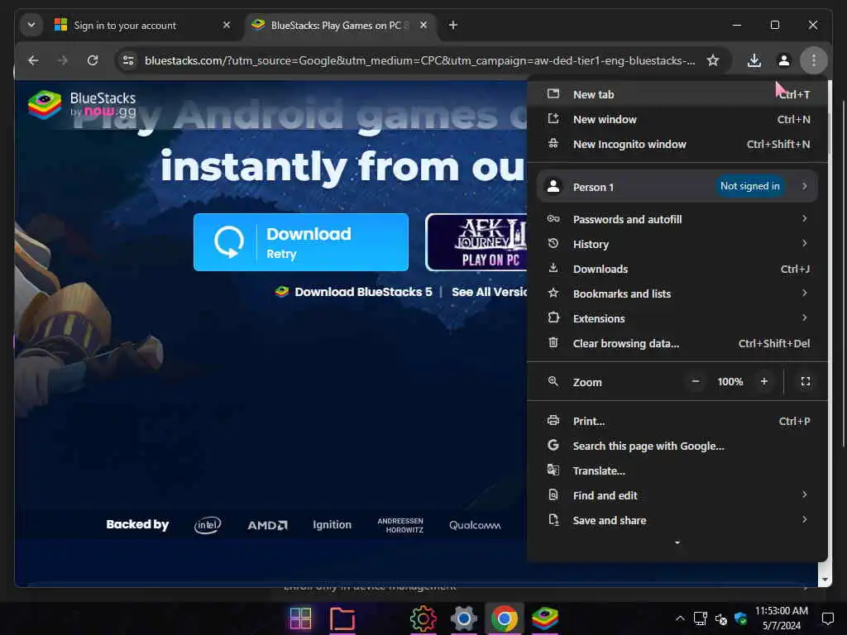Click the Ignition backer logo
Viewport: 847px width, 635px height.
(333, 525)
